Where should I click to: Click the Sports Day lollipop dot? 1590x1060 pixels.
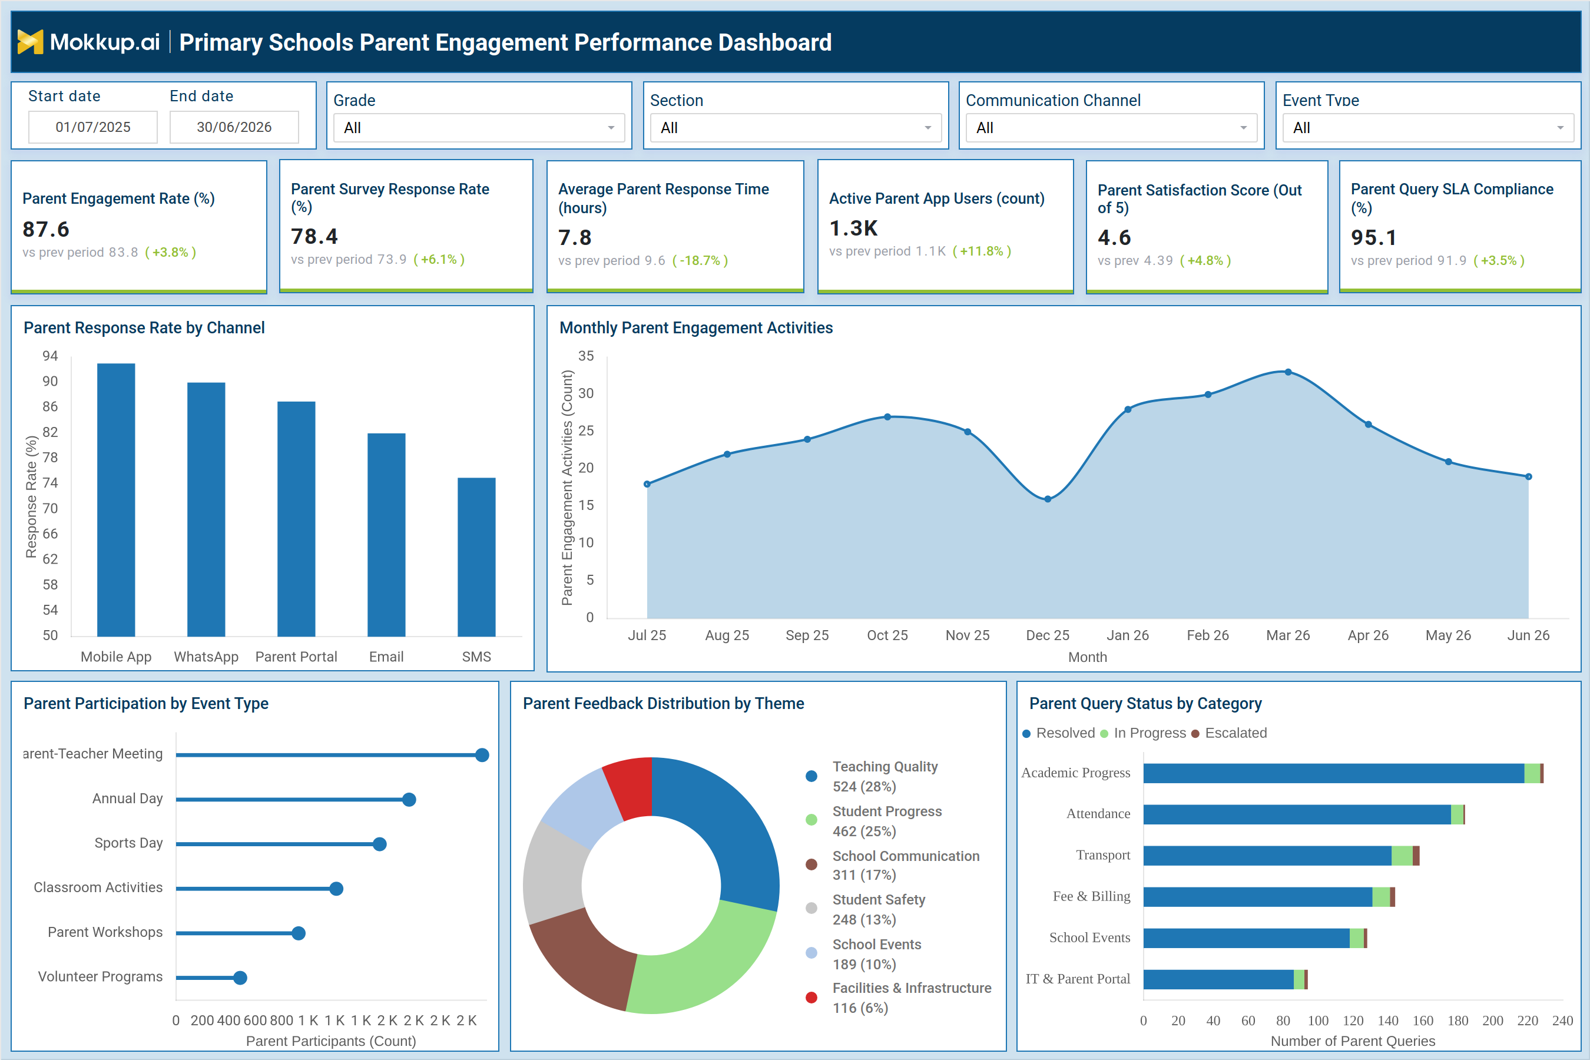click(x=380, y=844)
